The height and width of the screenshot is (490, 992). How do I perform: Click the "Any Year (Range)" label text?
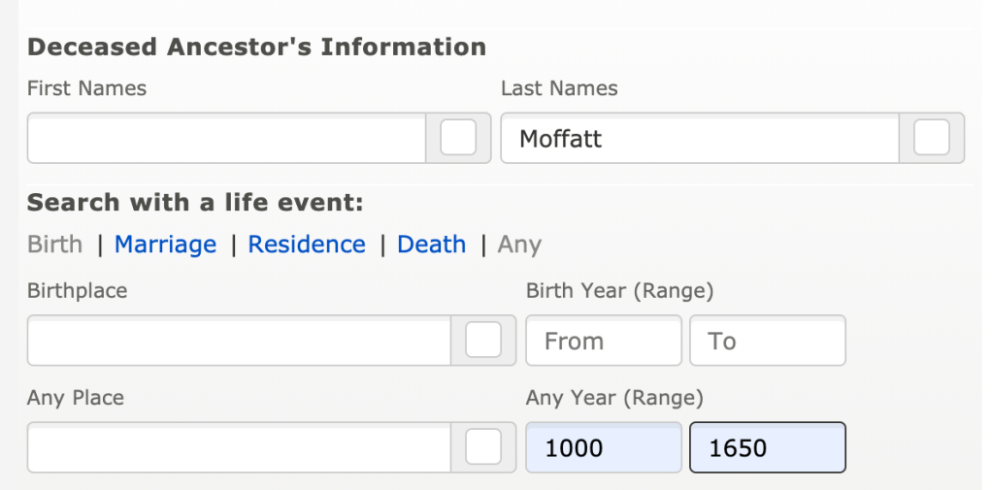614,397
